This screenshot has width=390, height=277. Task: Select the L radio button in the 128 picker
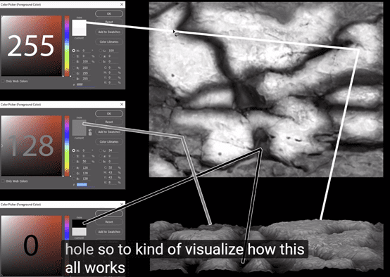pos(101,150)
